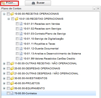Select the 30-00.00-INVESTIMENTOS label
The height and width of the screenshot is (98, 101).
pos(31,78)
